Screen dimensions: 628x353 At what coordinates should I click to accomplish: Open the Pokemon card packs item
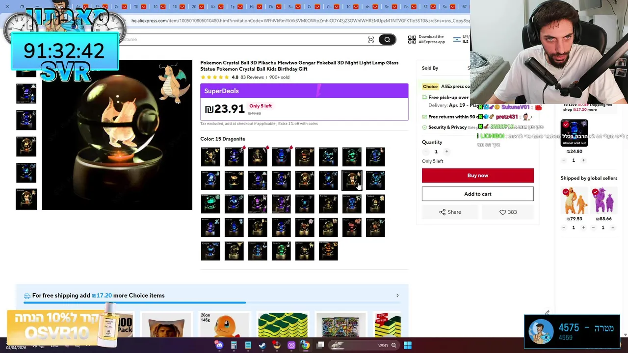(x=341, y=325)
